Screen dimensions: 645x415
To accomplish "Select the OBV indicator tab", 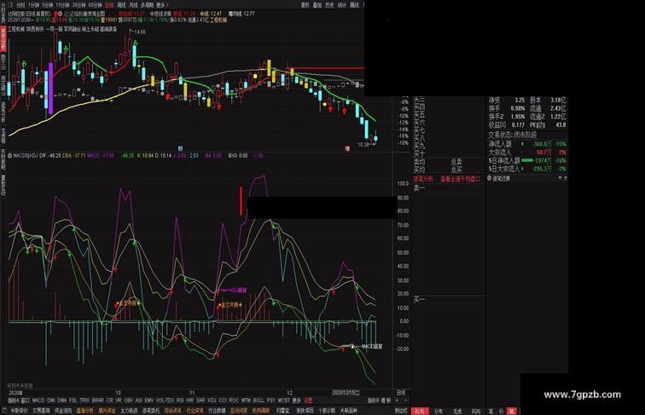I will (x=129, y=401).
